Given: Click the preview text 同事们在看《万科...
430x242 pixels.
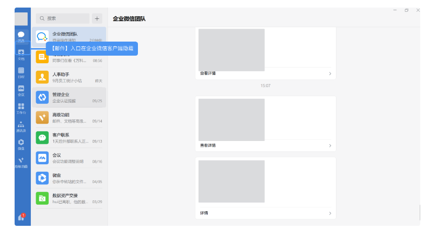Looking at the screenshot, I should (69, 60).
